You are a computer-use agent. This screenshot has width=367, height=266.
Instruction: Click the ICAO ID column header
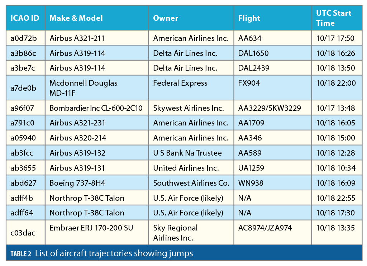pyautogui.click(x=25, y=18)
